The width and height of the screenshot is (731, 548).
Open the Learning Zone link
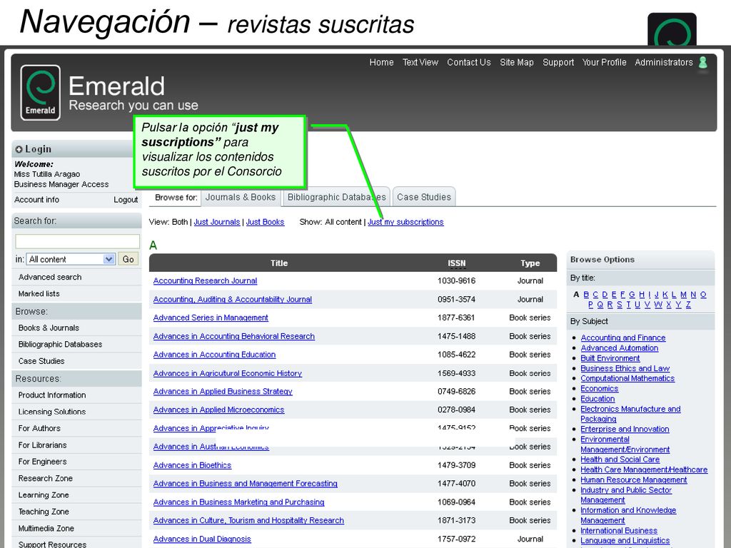[44, 495]
